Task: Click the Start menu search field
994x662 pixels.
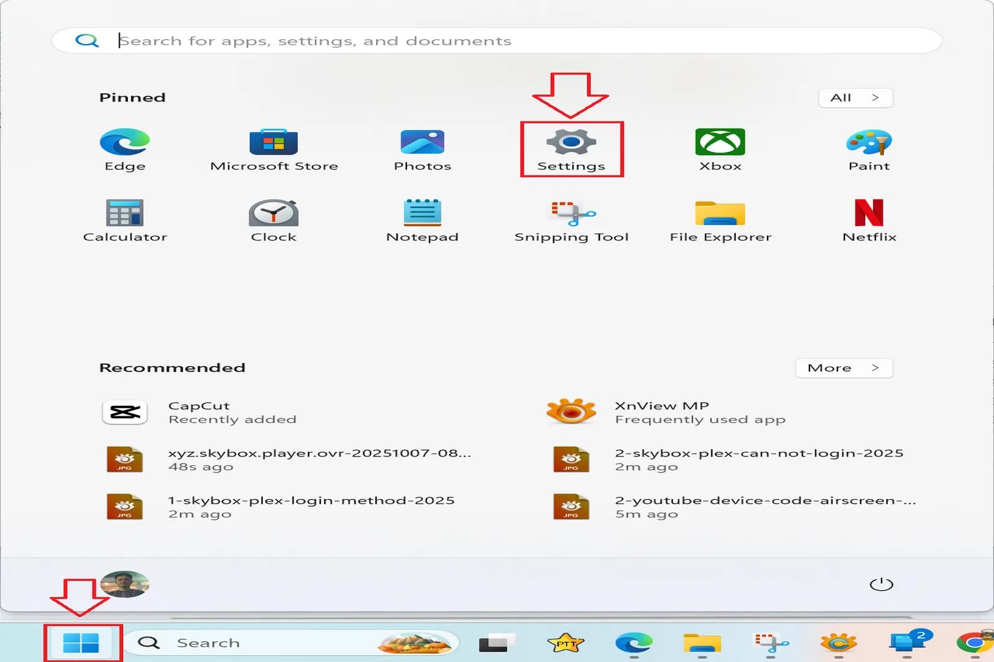Action: pos(496,41)
